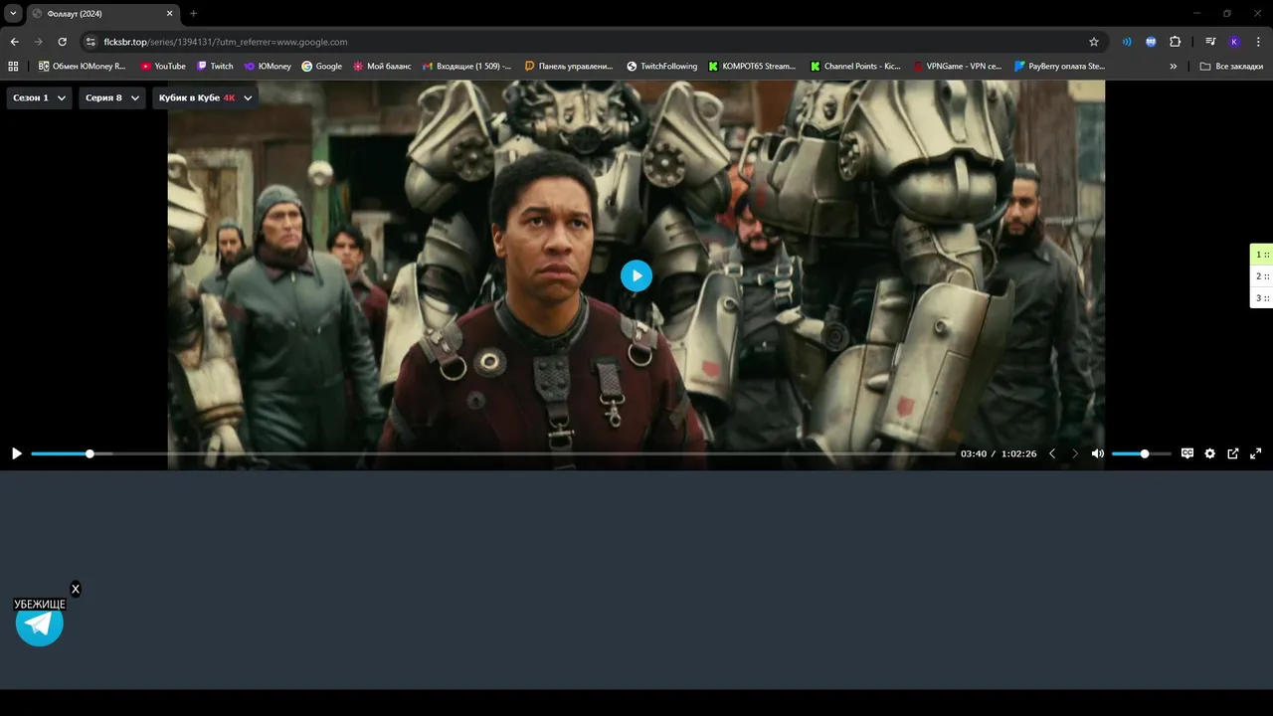The image size is (1273, 716).
Task: View site information icon in address bar
Action: tap(91, 42)
